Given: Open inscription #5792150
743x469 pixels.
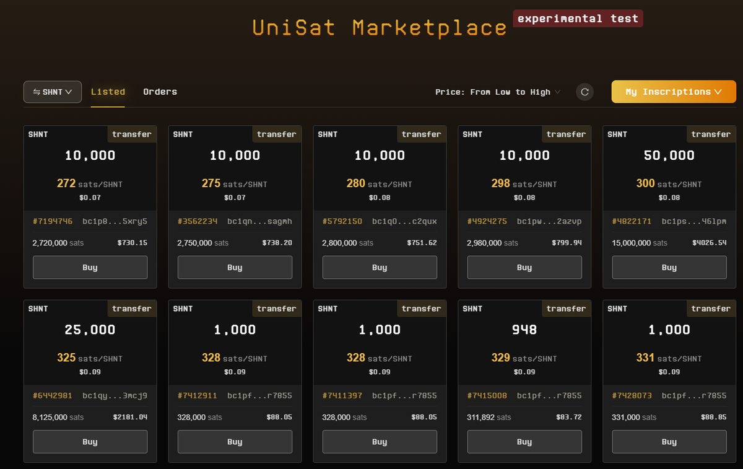Looking at the screenshot, I should coord(342,221).
